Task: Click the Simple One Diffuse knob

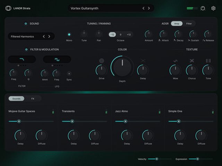Action: [201, 135]
